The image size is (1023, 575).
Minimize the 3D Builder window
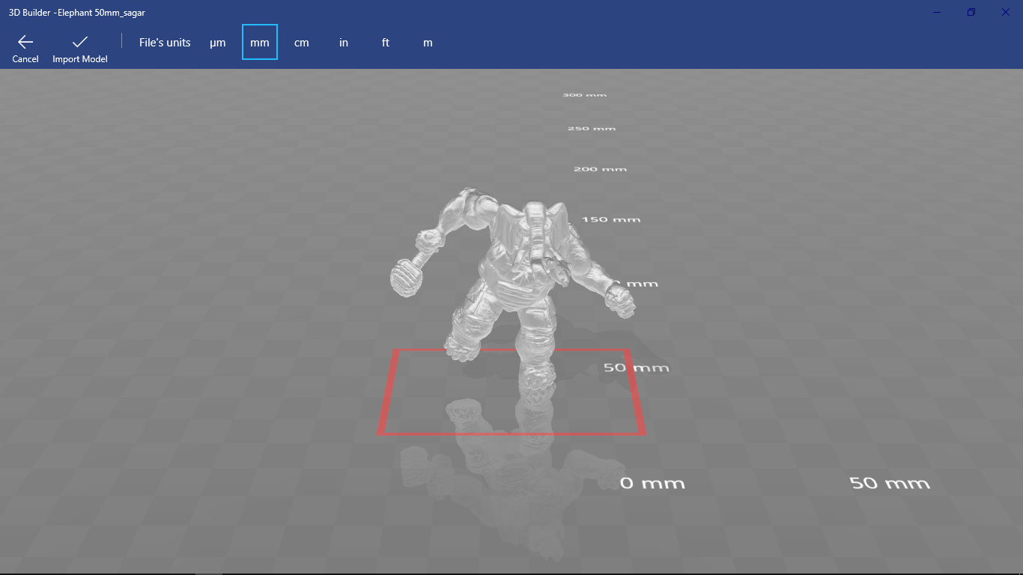tap(937, 12)
